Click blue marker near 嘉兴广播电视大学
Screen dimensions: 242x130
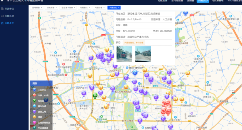(135, 73)
